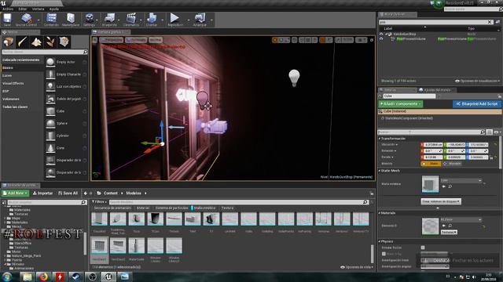503x282 pixels.
Task: Click the Empty Character placement icon
Action: click(50, 74)
